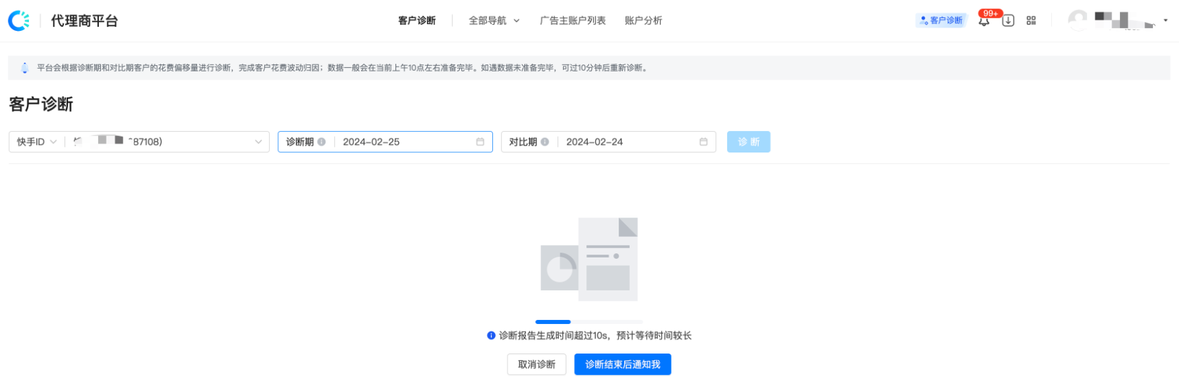Click 诊断结束后通知我 button
Screen dimensions: 1179x381
(623, 365)
